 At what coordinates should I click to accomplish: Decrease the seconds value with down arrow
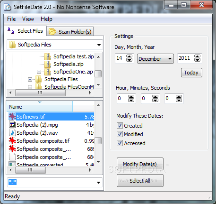tap(179, 100)
